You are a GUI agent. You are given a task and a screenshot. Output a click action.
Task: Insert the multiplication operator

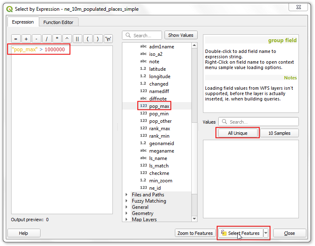coord(57,39)
